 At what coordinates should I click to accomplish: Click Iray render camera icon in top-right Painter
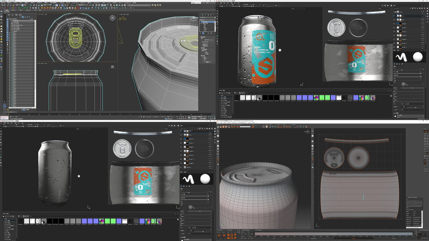click(391, 6)
